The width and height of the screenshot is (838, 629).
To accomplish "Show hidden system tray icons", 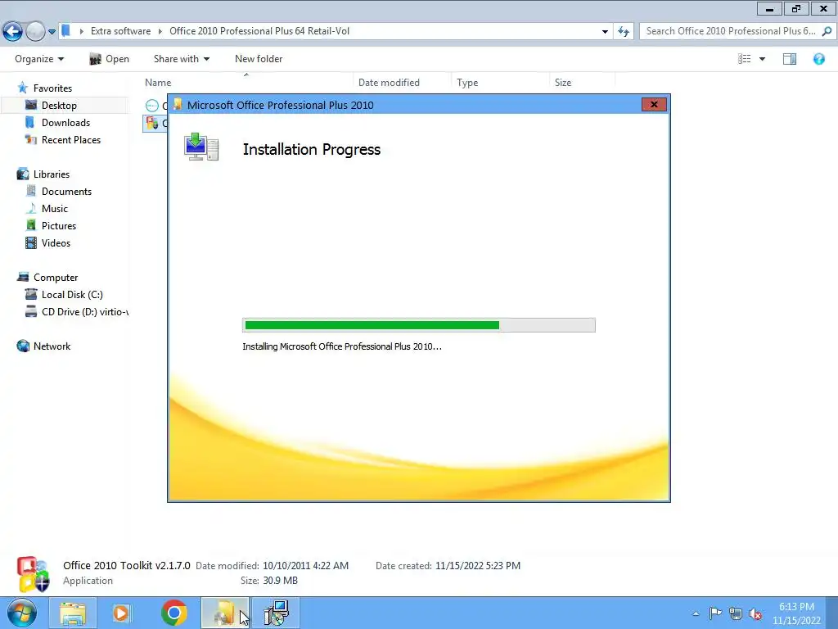I will (696, 613).
